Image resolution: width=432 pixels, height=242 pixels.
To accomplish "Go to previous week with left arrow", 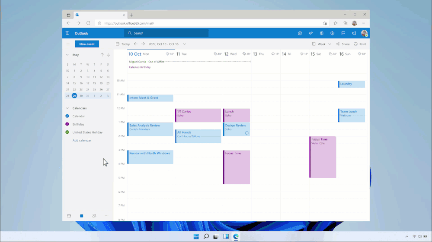I will [135, 44].
